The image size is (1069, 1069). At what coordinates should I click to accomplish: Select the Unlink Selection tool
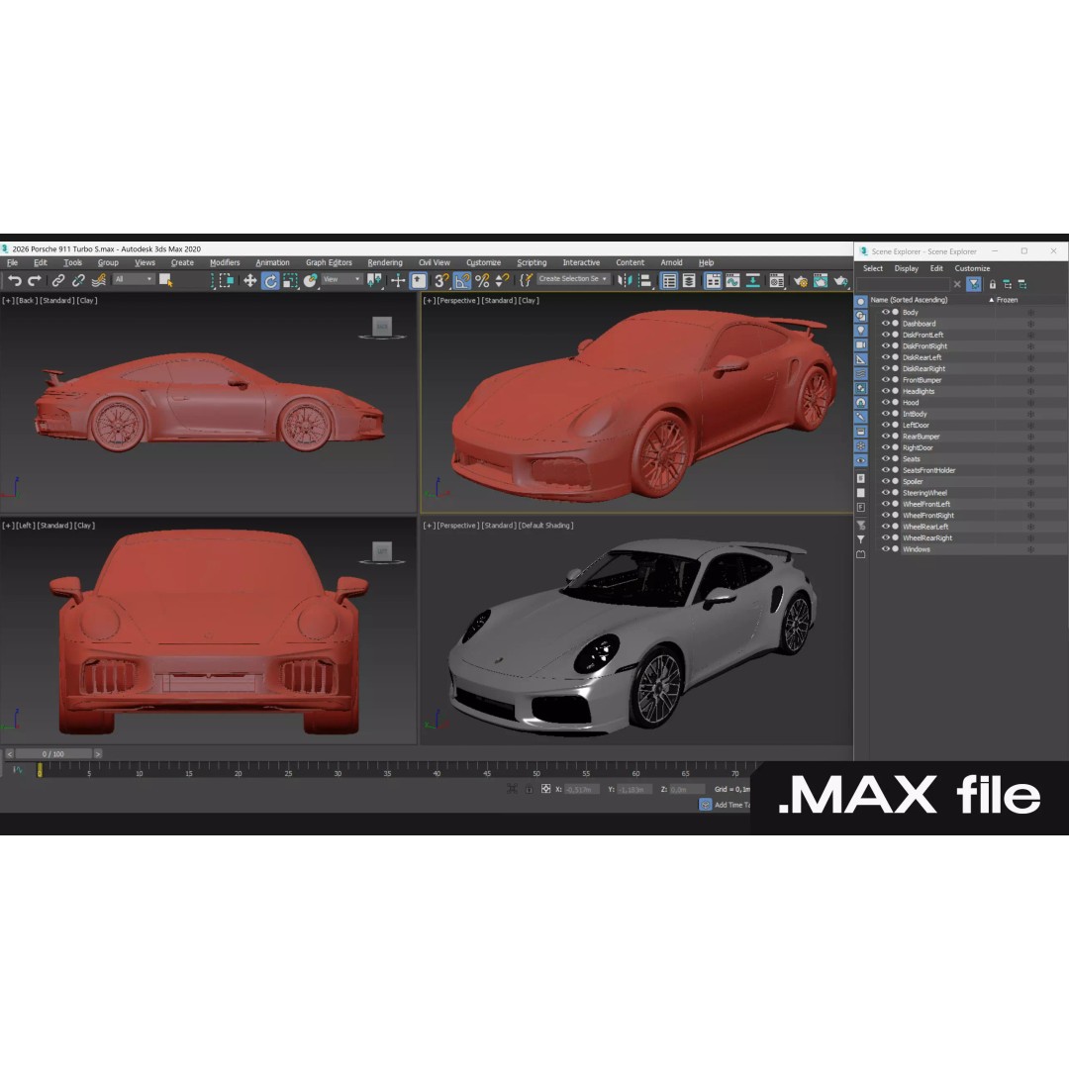[x=78, y=280]
